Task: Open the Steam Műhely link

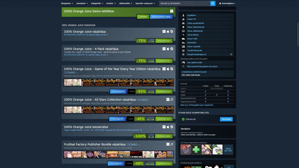Action: 193,35
